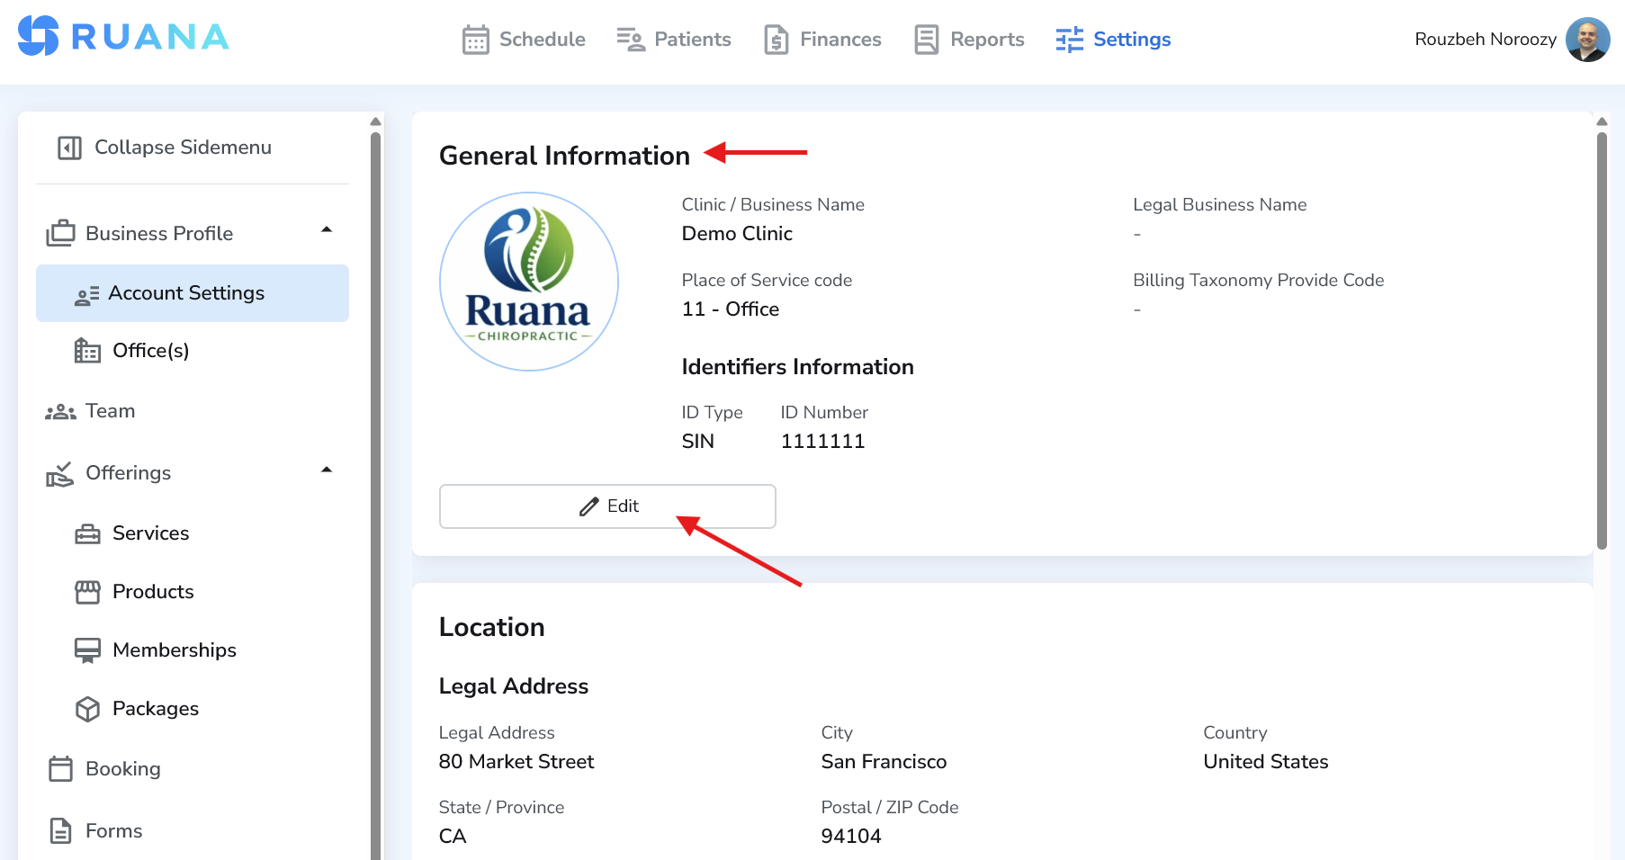Viewport: 1625px width, 860px height.
Task: Click the Reports icon in the header
Action: [x=925, y=39]
